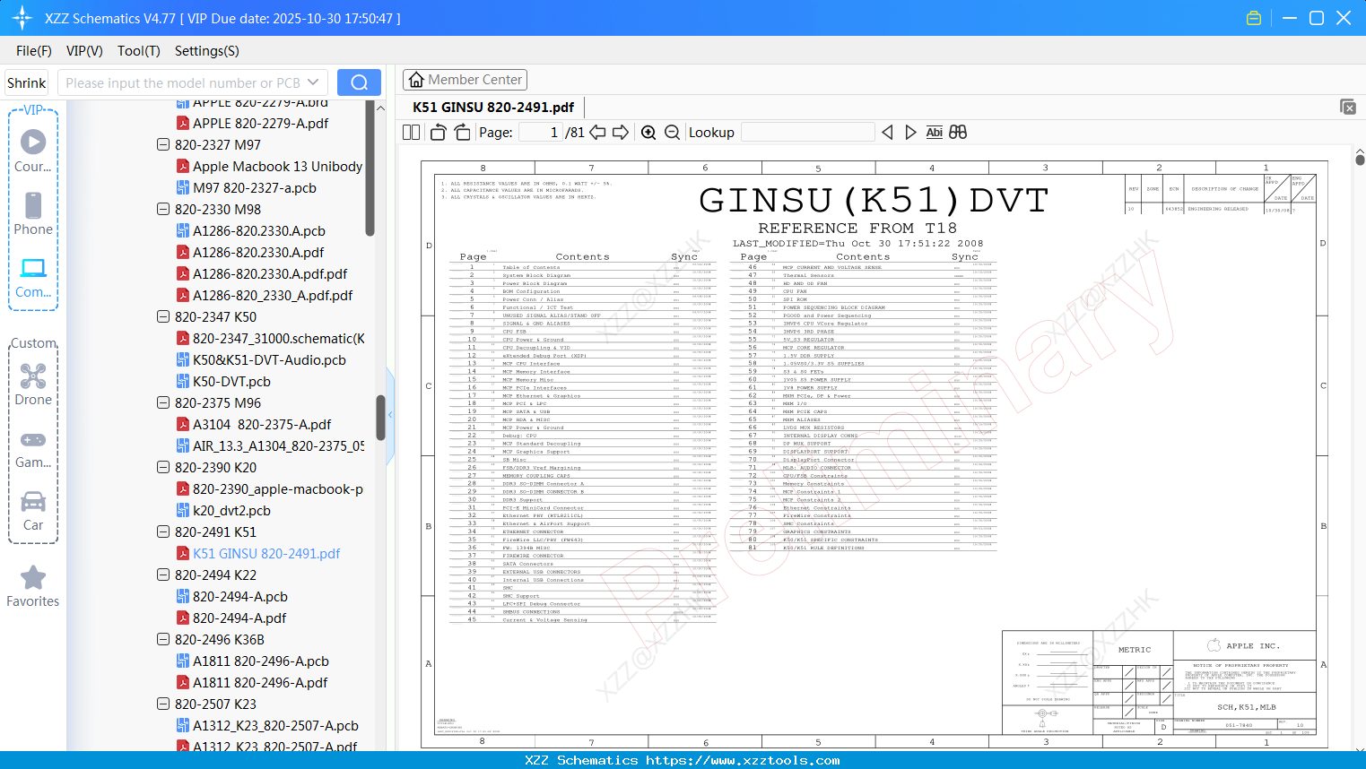Collapse the 820-2390 K20 folder
The image size is (1366, 769).
coord(163,468)
